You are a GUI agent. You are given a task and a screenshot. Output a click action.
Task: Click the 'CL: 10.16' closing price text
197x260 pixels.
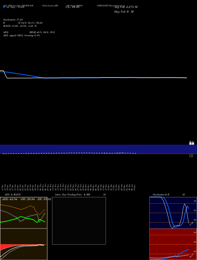(x=72, y=7)
